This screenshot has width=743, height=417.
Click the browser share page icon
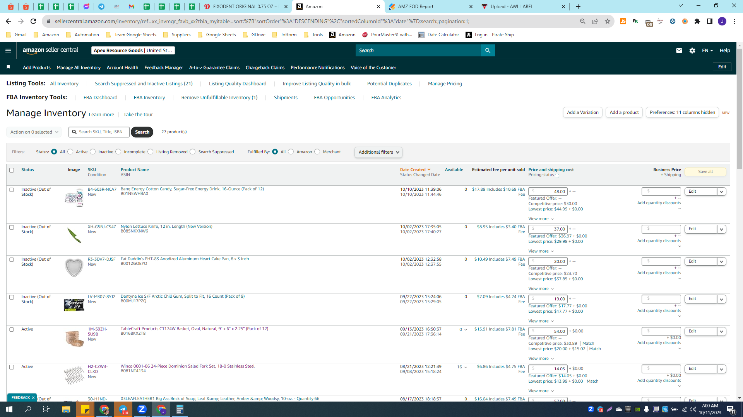coord(595,21)
